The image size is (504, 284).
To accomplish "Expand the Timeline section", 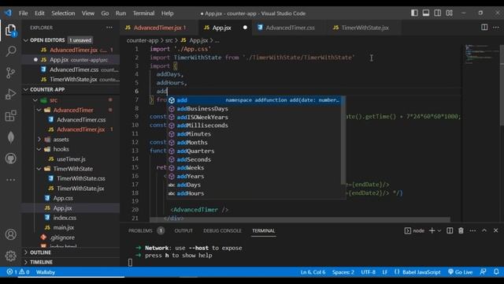I will [71, 262].
